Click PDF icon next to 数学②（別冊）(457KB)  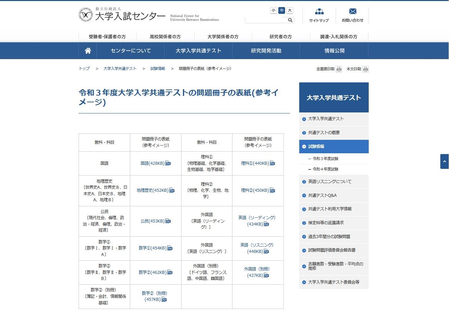tap(164, 300)
